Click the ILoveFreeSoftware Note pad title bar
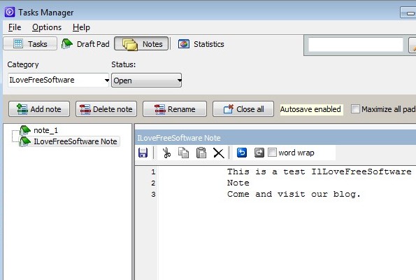This screenshot has height=280, width=416. (275, 138)
